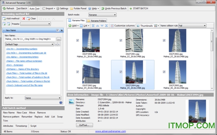This screenshot has height=135, width=217.
Task: Uncheck DSCF2991.jpg checkbox
Action: (121, 40)
